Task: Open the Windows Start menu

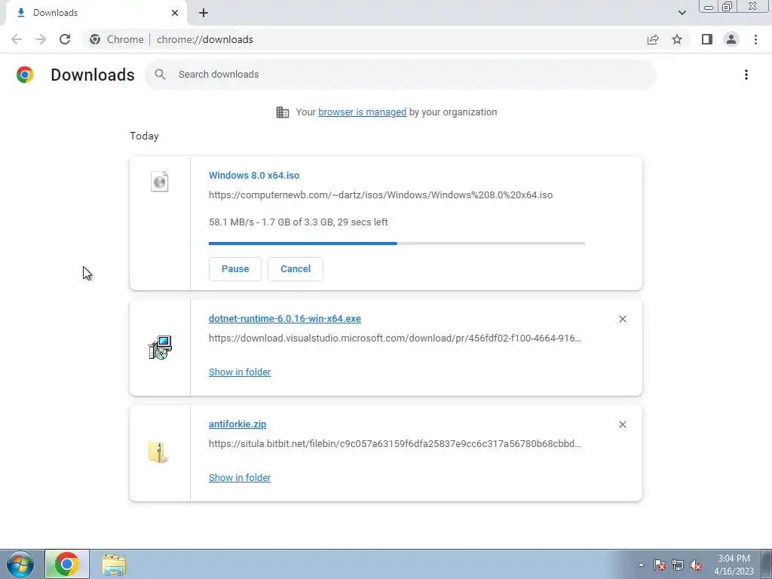Action: [x=20, y=564]
